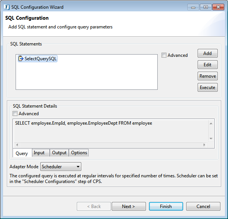Image resolution: width=228 pixels, height=219 pixels.
Task: Select the Options tab
Action: pyautogui.click(x=79, y=153)
